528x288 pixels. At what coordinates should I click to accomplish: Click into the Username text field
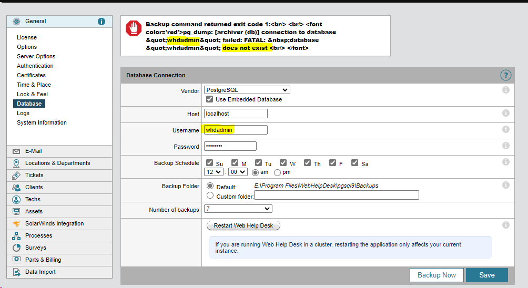pos(236,130)
